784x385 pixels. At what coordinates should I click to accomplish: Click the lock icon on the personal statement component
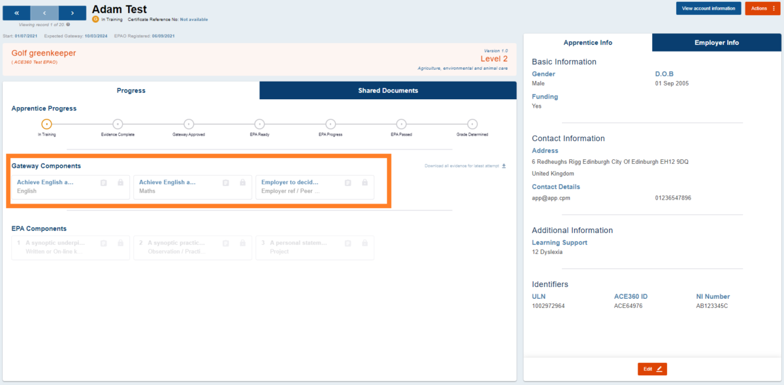pos(365,243)
